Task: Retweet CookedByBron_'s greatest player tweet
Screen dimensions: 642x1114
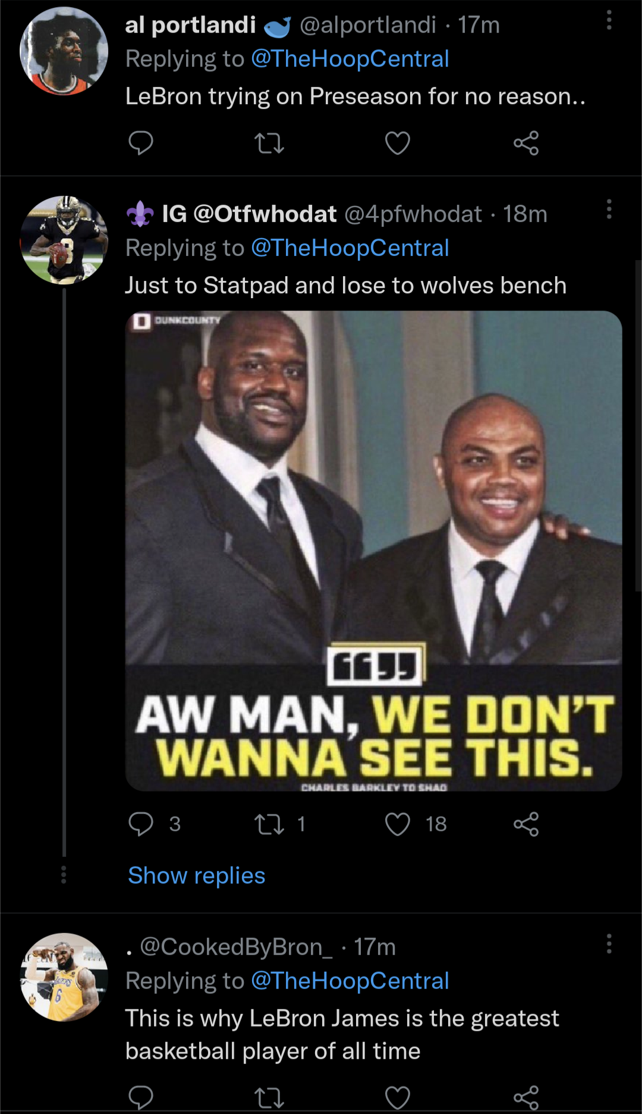Action: tap(269, 1097)
